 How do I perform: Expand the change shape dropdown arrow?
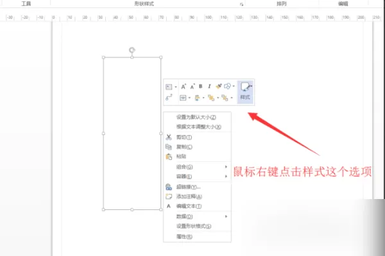234,86
